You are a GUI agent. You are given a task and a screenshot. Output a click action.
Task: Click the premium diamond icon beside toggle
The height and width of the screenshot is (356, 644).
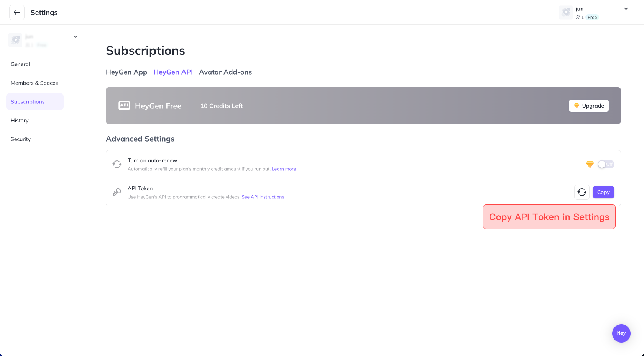pyautogui.click(x=590, y=164)
